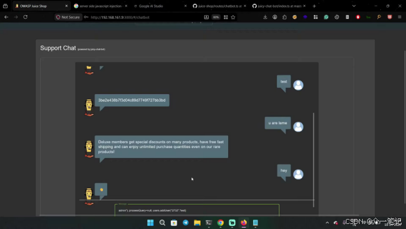Click the green circular extension icon
The height and width of the screenshot is (229, 406).
[x=326, y=17]
